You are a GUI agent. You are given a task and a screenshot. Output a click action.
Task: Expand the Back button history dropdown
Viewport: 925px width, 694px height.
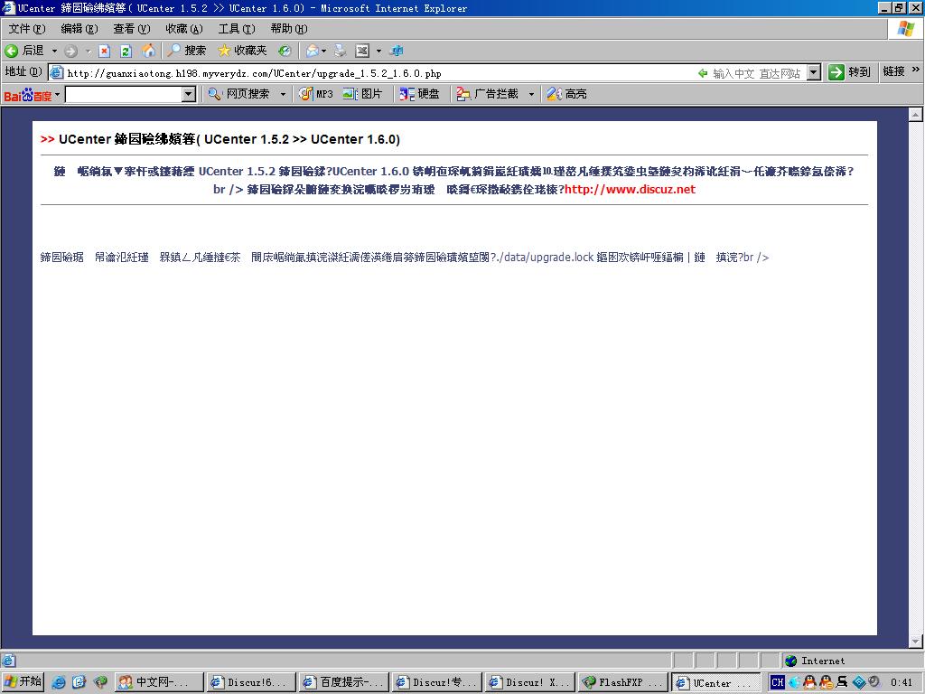[x=54, y=52]
